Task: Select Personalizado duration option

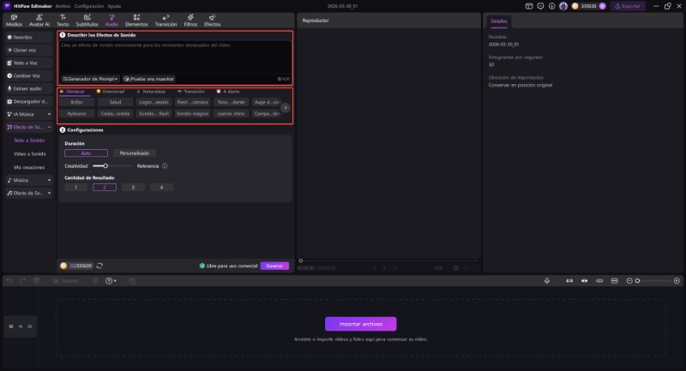Action: [x=135, y=153]
